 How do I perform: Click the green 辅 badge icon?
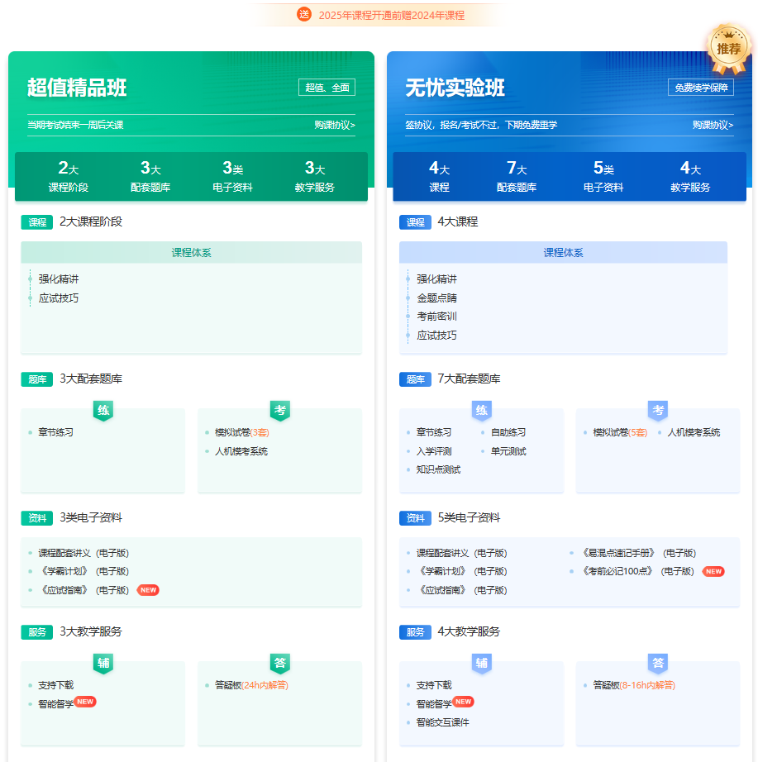[102, 663]
